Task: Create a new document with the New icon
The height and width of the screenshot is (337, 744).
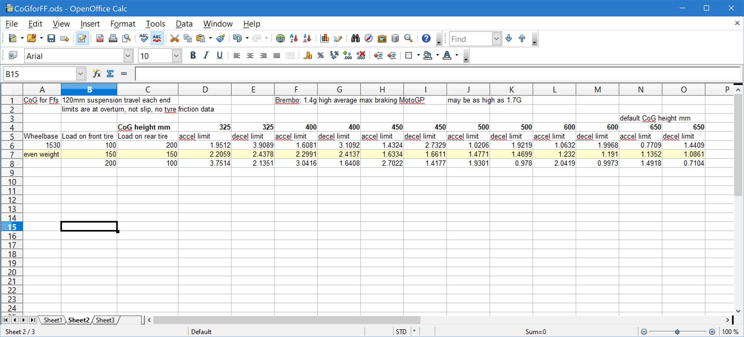Action: [12, 39]
